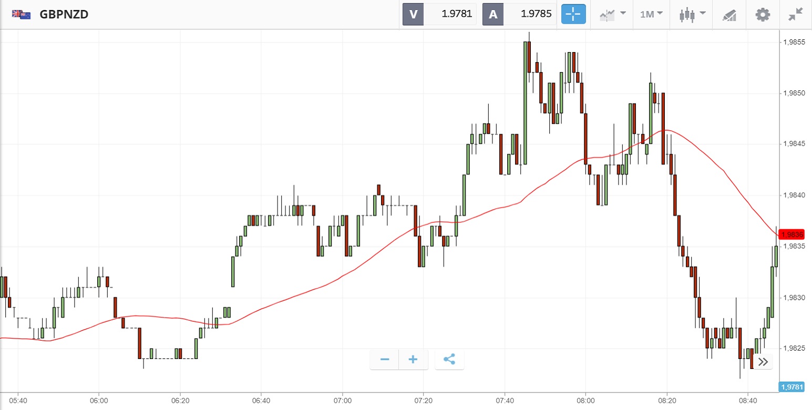Click the blue 1.9781 price tag
This screenshot has width=812, height=410.
[x=792, y=387]
